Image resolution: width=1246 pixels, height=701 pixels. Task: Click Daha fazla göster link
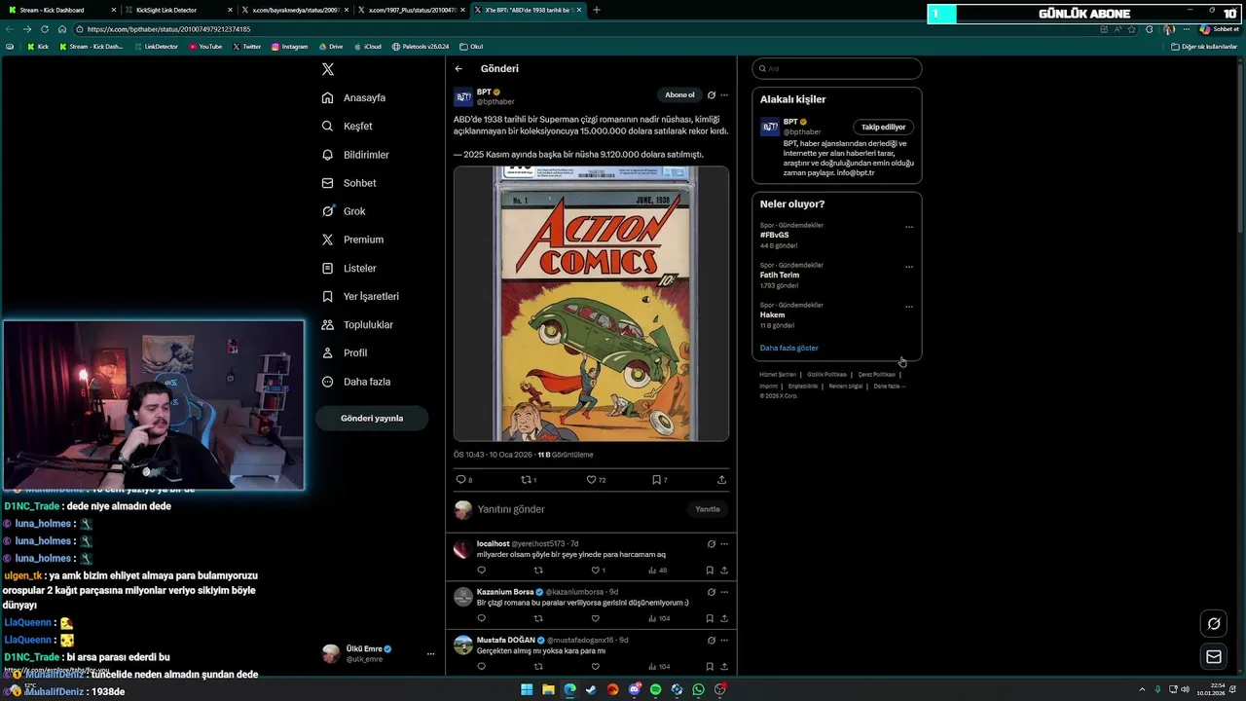click(789, 348)
